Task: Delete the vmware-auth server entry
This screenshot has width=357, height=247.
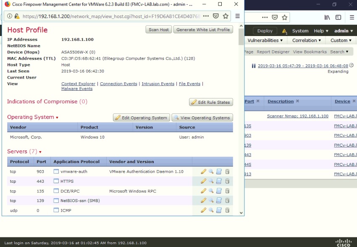Action: [227, 171]
